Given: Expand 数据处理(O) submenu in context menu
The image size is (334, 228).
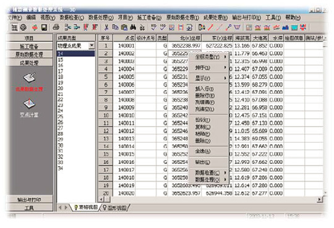Looking at the screenshot, I should [x=208, y=180].
